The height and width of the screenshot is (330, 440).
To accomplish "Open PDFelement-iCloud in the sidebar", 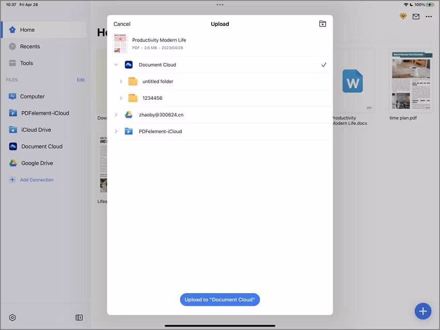I will tap(44, 113).
